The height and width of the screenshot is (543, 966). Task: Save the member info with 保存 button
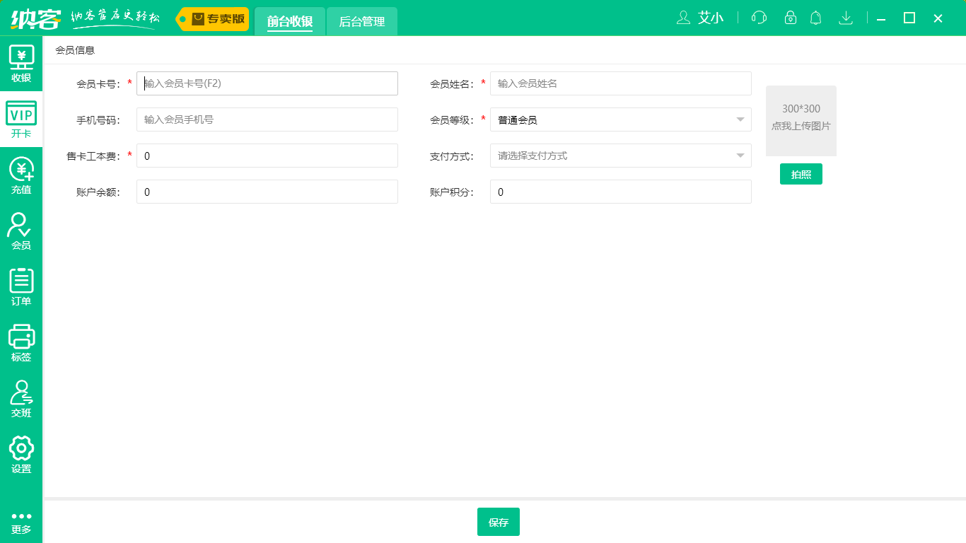(x=499, y=522)
